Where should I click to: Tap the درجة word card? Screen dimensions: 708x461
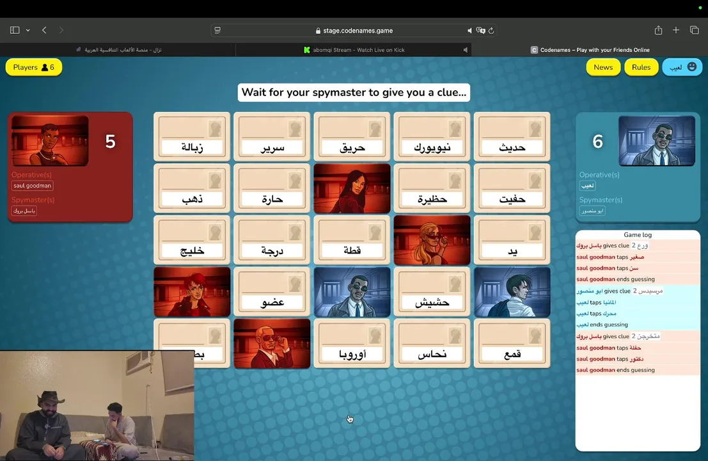tap(272, 240)
